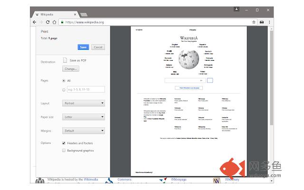Close the Wikipedia tab
Image resolution: width=304 pixels, height=190 pixels.
pos(75,14)
